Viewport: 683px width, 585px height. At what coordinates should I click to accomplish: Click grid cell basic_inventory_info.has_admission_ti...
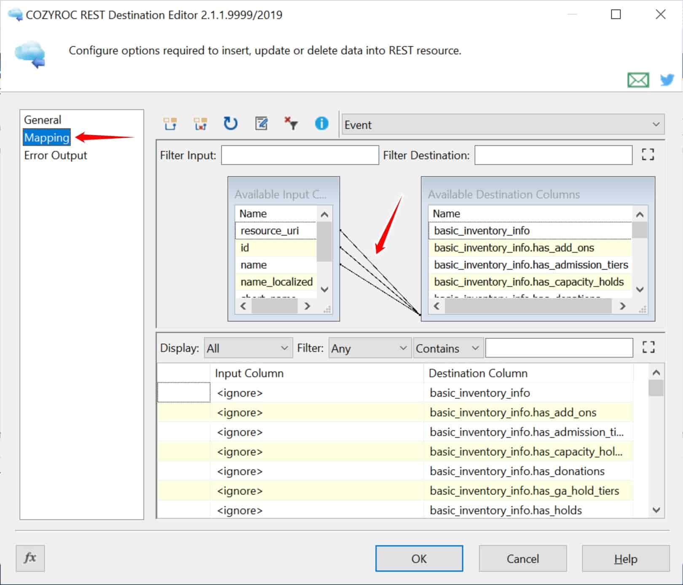point(528,432)
